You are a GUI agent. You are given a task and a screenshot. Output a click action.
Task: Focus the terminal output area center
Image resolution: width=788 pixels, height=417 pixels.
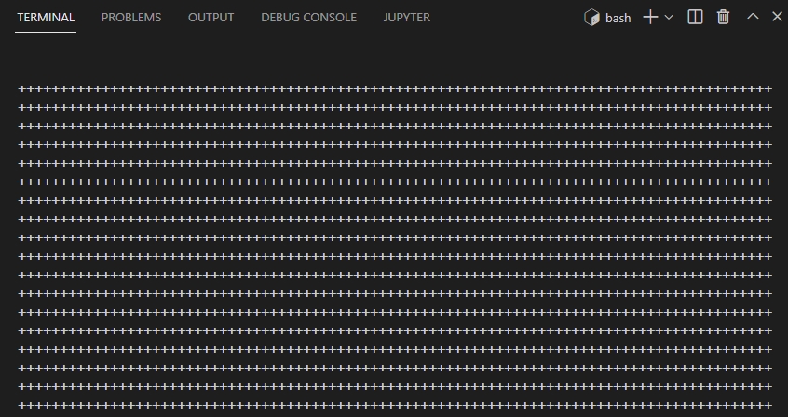click(394, 247)
